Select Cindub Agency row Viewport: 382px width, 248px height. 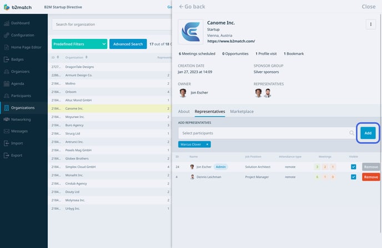(x=110, y=183)
